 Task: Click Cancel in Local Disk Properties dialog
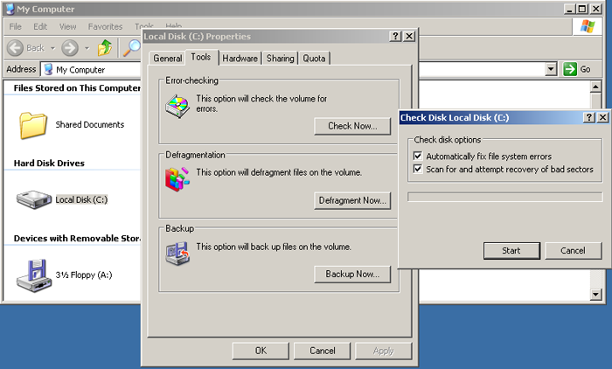point(322,351)
